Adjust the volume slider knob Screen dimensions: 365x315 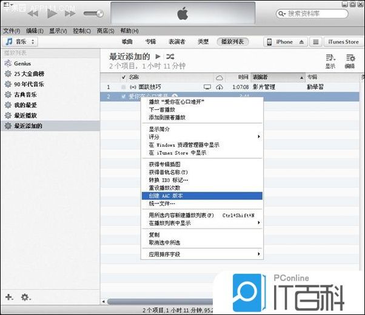pyautogui.click(x=100, y=13)
